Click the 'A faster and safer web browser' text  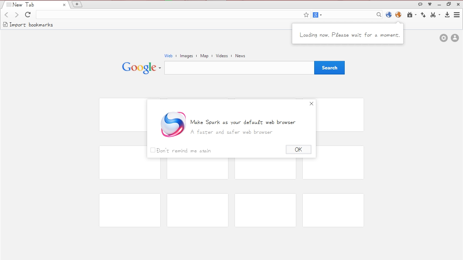pos(231,132)
